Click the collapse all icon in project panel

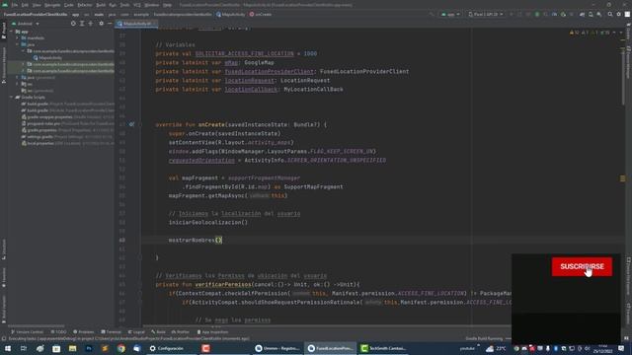(91, 24)
